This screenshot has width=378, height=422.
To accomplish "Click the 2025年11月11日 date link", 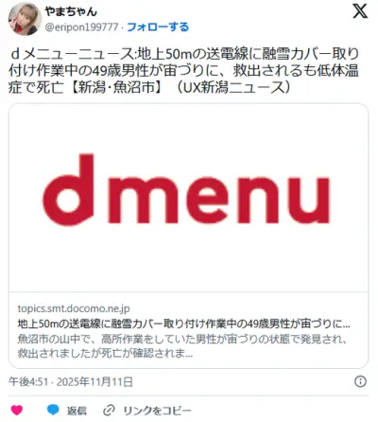I will coord(94,381).
